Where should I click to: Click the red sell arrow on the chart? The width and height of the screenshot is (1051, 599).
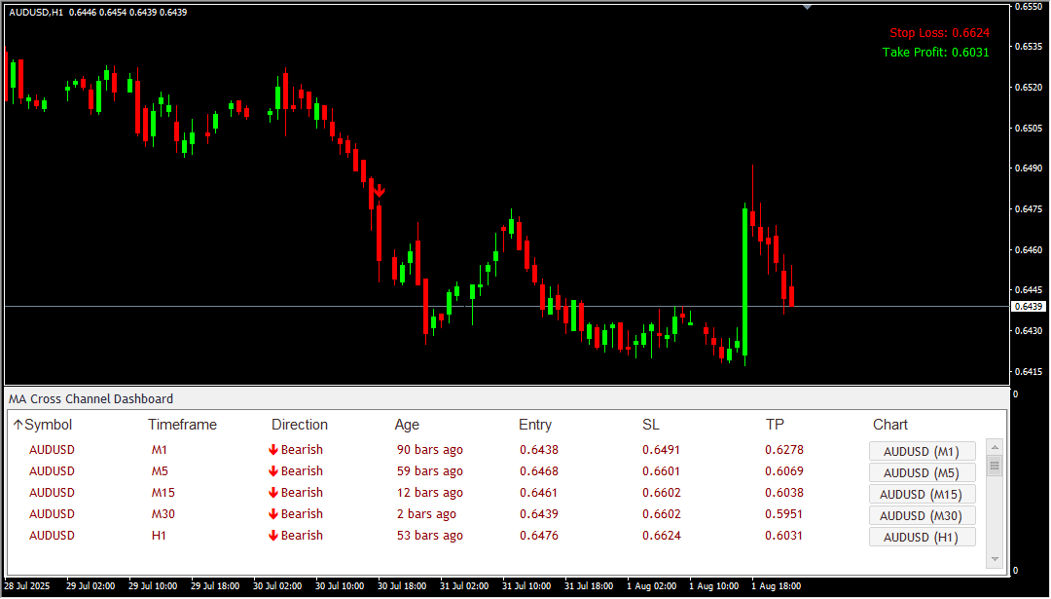point(380,192)
